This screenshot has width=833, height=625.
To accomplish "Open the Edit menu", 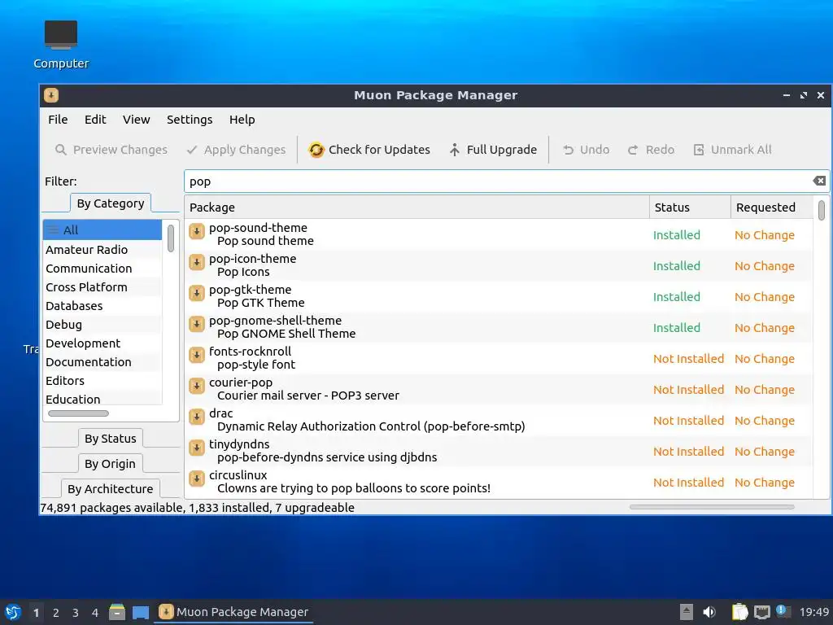I will (95, 120).
